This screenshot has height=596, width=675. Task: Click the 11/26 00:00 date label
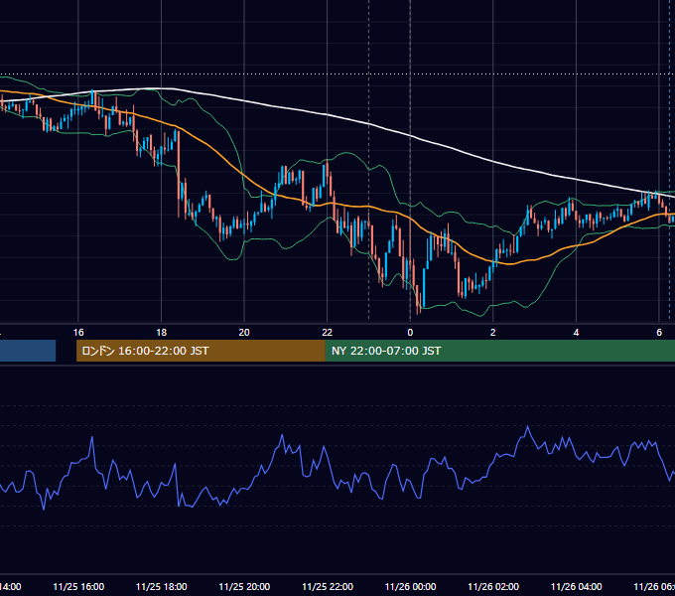click(410, 586)
